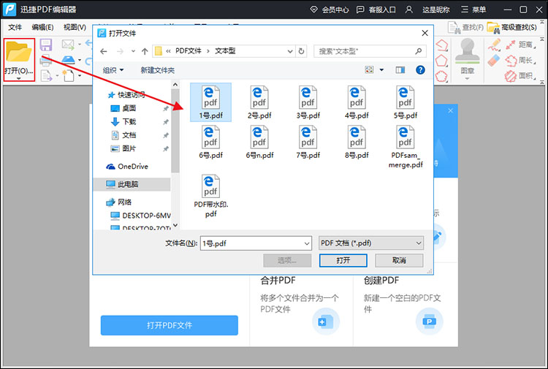Select the area (面积) measuring tool
548x369 pixels.
tap(521, 75)
